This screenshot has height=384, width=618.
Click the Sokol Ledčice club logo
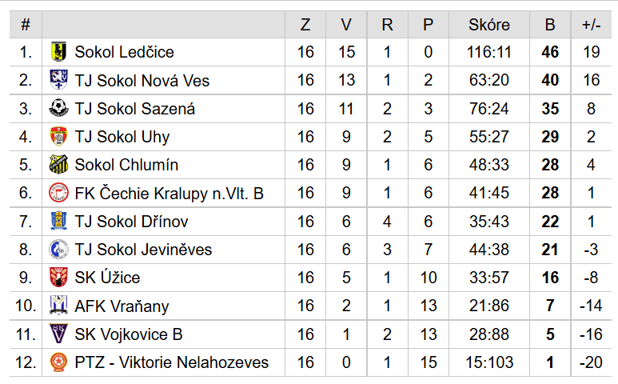[58, 52]
